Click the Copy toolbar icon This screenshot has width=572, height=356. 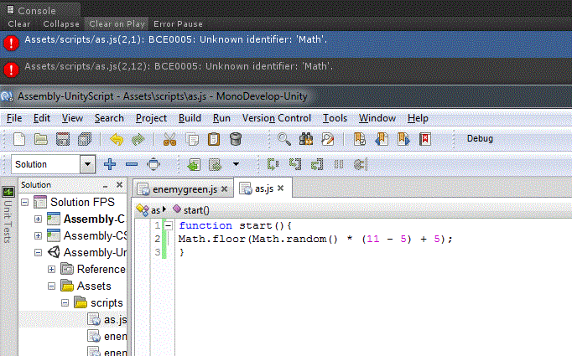pos(192,139)
